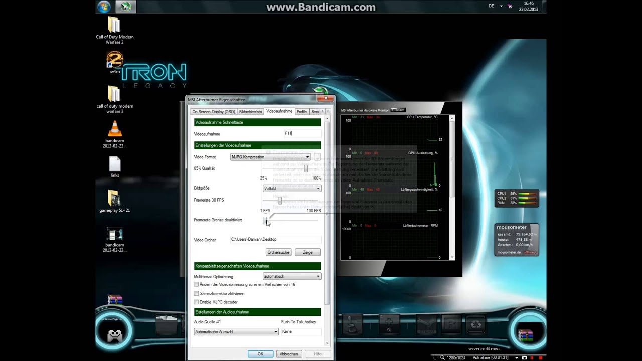Open the bandicam video clip above the WinRAR icon

114,235
